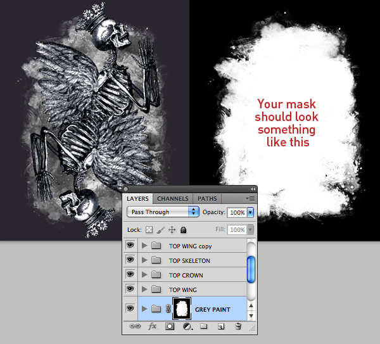This screenshot has width=380, height=344.
Task: Open the layer style fx menu
Action: [153, 326]
